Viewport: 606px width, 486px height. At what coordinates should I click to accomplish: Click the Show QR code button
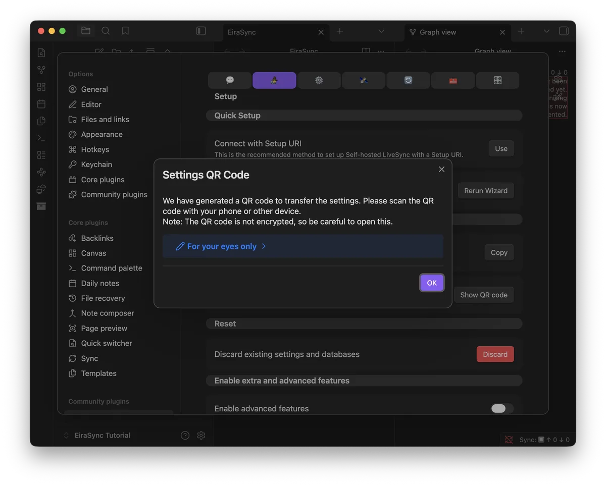[484, 295]
